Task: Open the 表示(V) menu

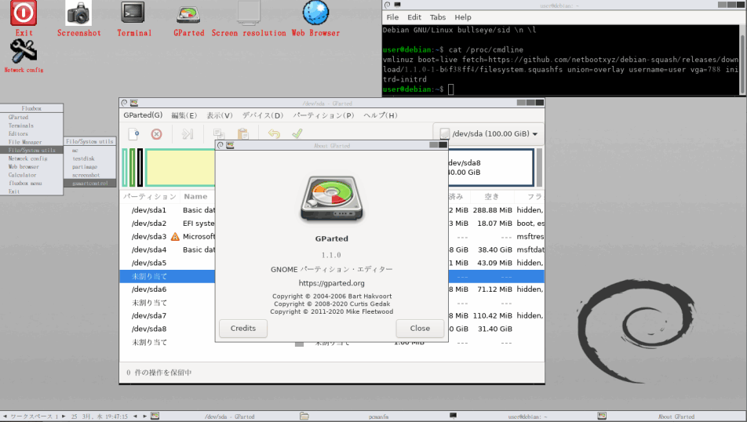Action: (x=219, y=115)
